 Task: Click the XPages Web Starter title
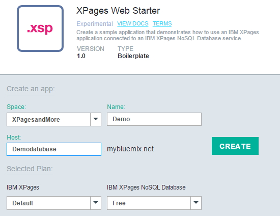118,11
